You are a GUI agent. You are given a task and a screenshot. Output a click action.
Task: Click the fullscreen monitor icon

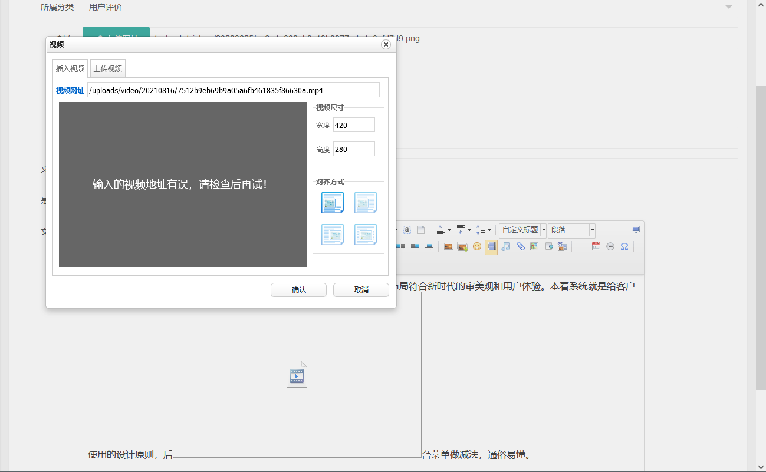(636, 230)
